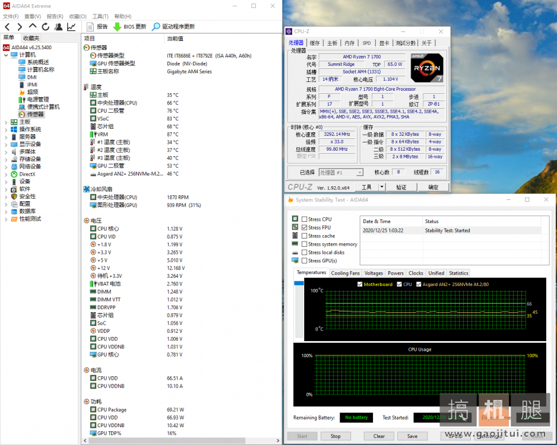Select 系统概述 in the AIDA64 tree
The width and height of the screenshot is (557, 445).
pos(38,62)
